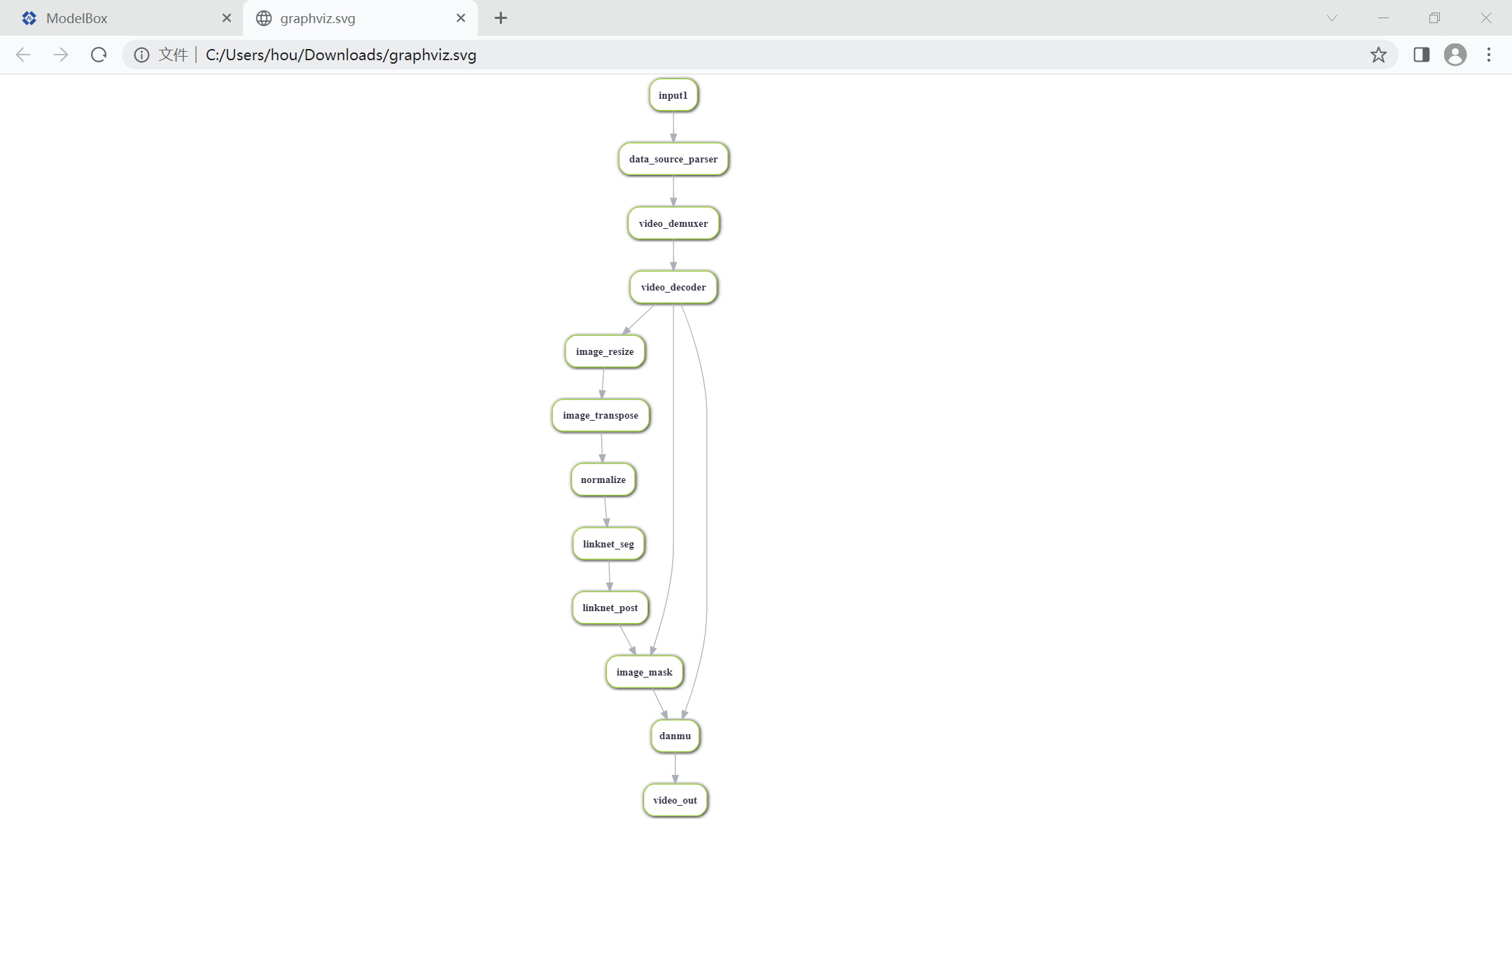Click the data_source_parser node
Screen dimensions: 1512x966
coord(673,159)
